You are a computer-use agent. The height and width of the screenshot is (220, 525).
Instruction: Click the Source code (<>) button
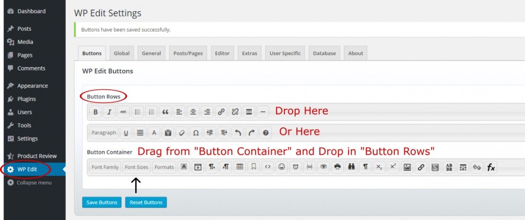coord(267,167)
